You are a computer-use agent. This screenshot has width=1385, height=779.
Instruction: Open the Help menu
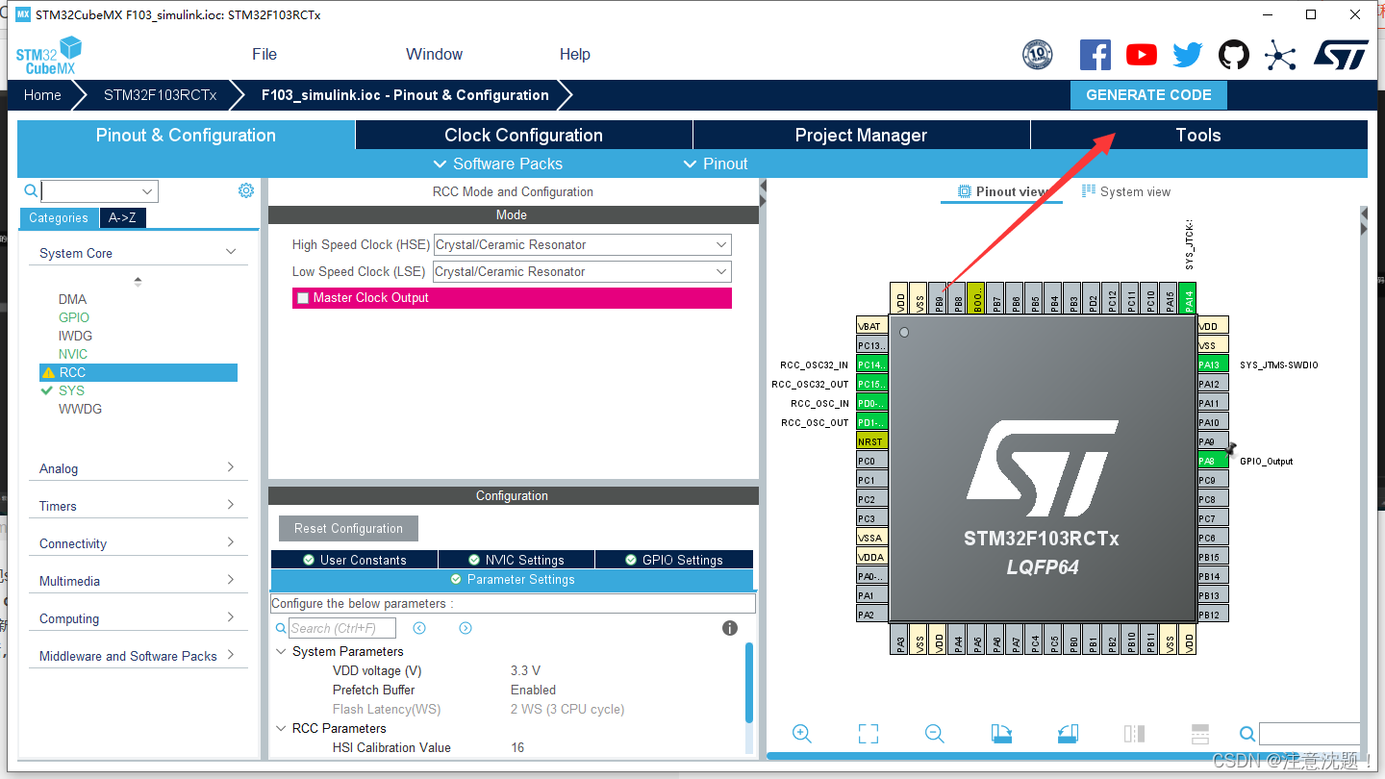[x=575, y=55]
